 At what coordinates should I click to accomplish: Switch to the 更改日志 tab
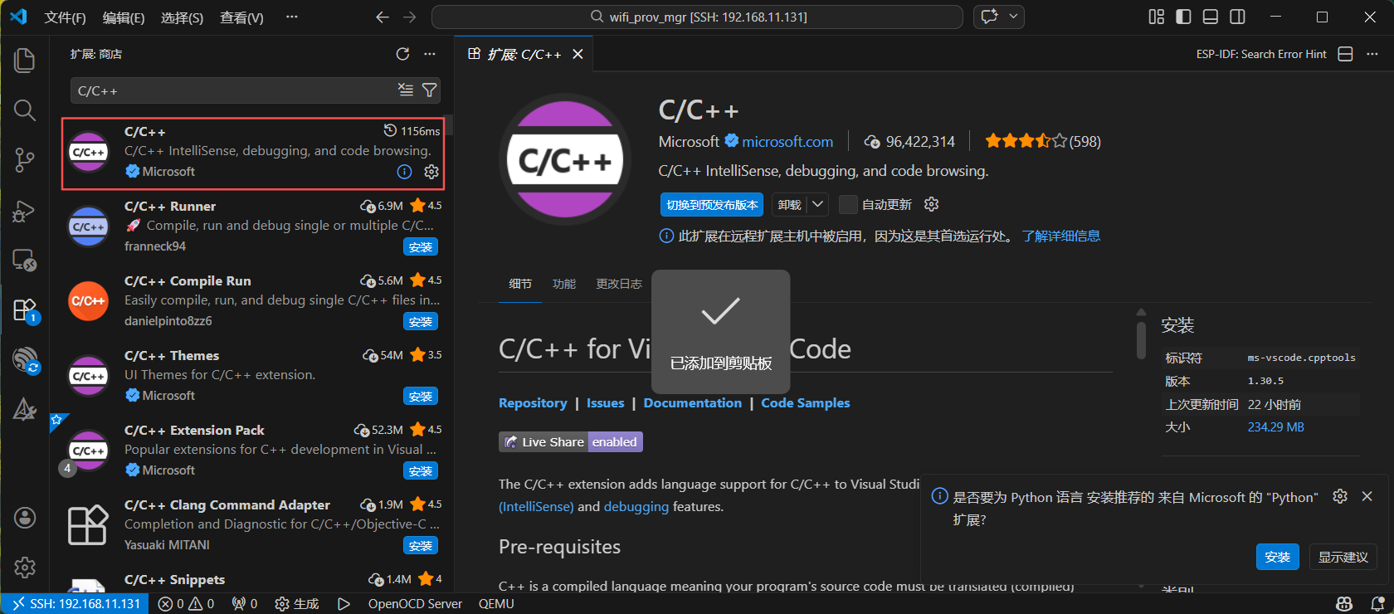tap(619, 284)
